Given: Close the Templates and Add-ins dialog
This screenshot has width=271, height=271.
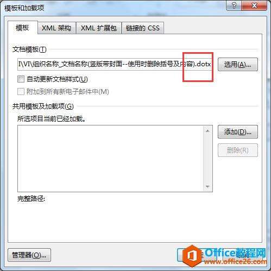Looking at the screenshot, I should click(254, 5).
